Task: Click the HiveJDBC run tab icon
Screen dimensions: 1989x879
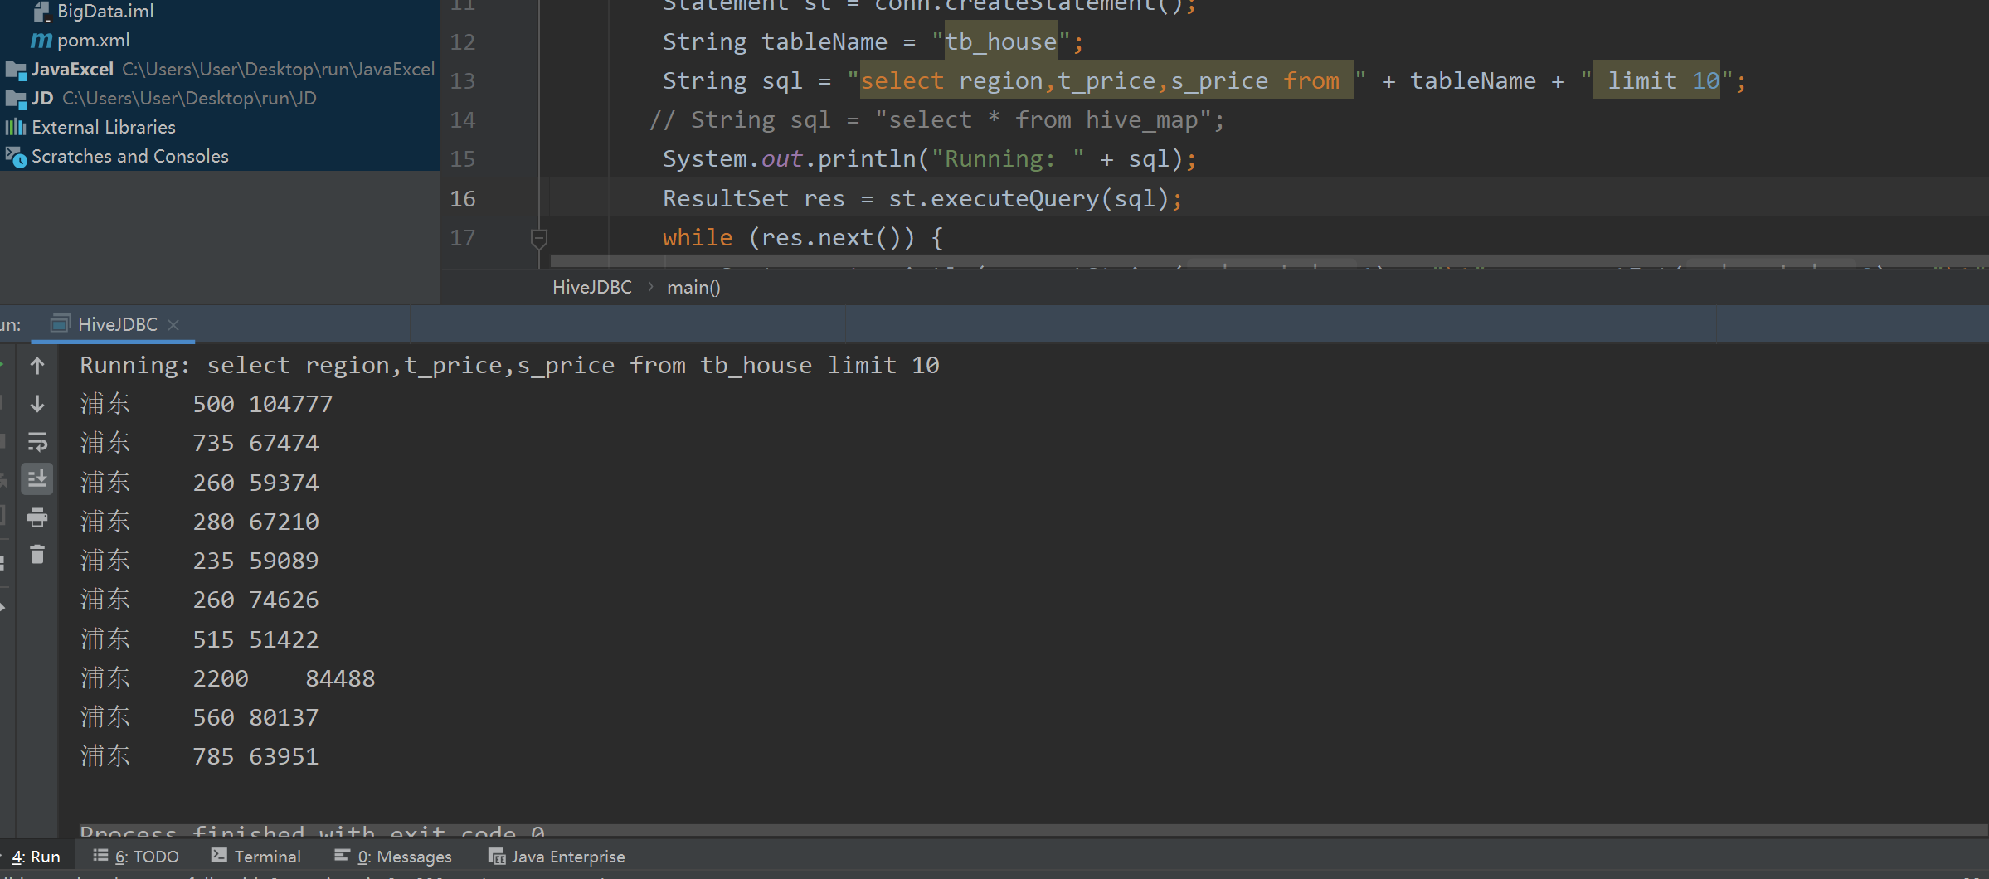Action: (x=60, y=324)
